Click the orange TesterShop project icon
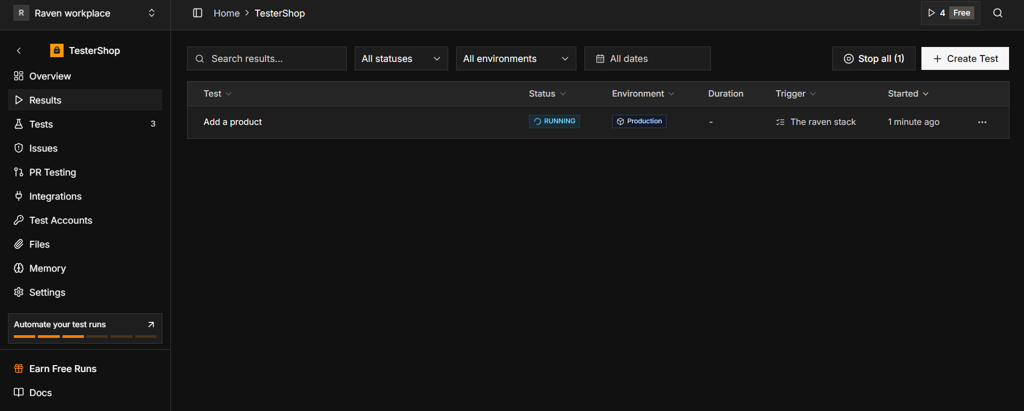This screenshot has height=411, width=1024. (57, 50)
